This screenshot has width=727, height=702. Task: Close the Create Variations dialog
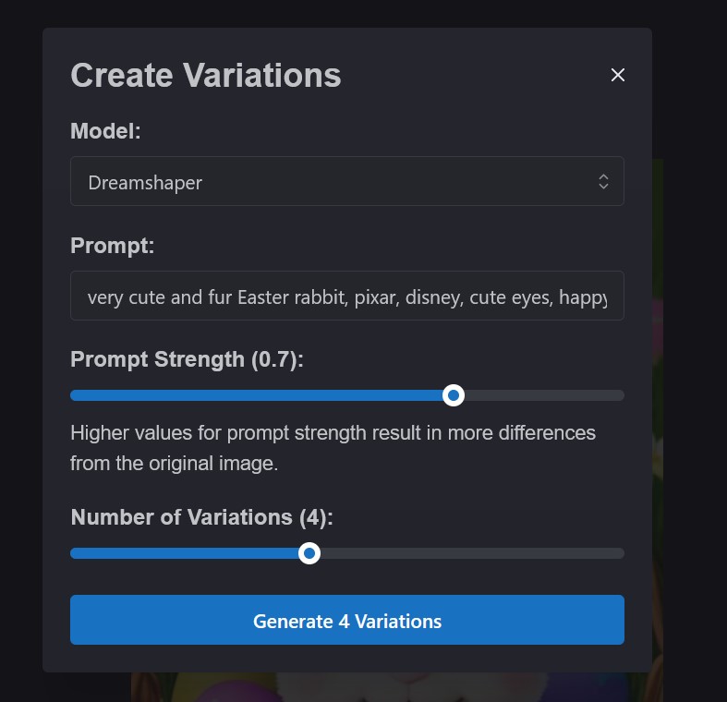point(618,75)
